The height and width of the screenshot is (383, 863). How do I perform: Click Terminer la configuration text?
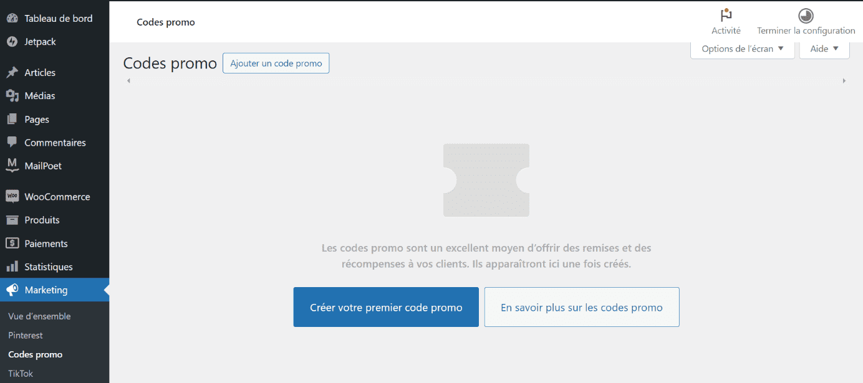(x=806, y=31)
